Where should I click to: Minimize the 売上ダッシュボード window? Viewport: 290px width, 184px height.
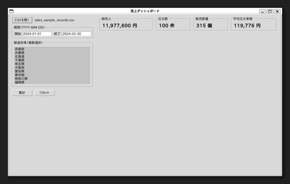pos(263,11)
